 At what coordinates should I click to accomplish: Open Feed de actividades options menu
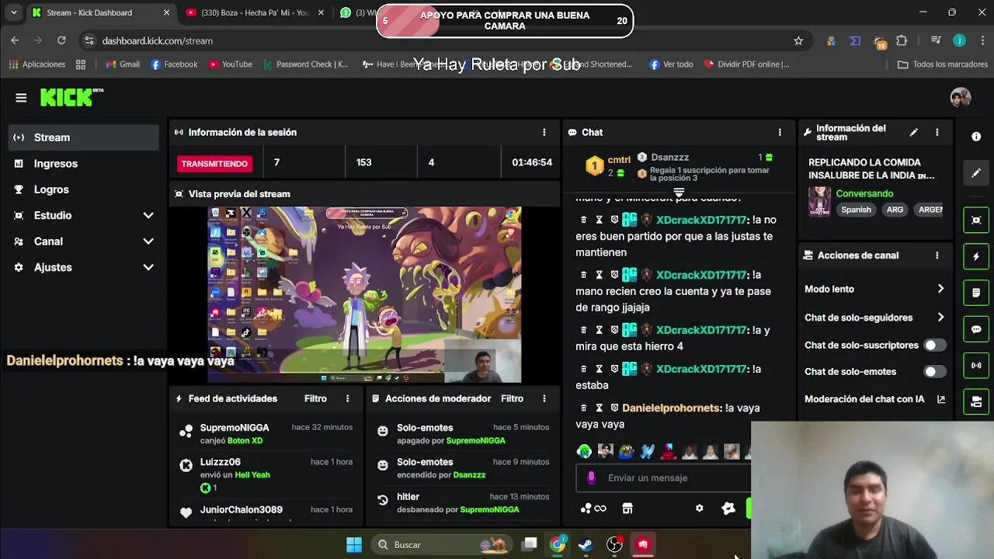click(347, 399)
